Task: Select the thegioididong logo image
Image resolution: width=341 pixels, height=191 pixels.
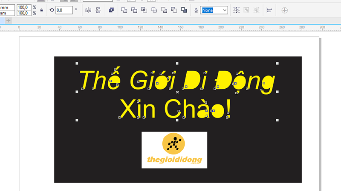Action: [174, 150]
